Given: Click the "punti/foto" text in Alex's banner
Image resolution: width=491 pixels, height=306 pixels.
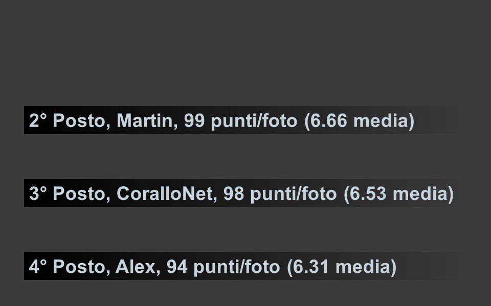Looking at the screenshot, I should (x=236, y=267).
